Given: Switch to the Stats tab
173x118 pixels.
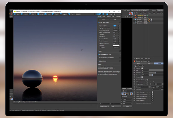Looking at the screenshot, I should pos(104,17).
